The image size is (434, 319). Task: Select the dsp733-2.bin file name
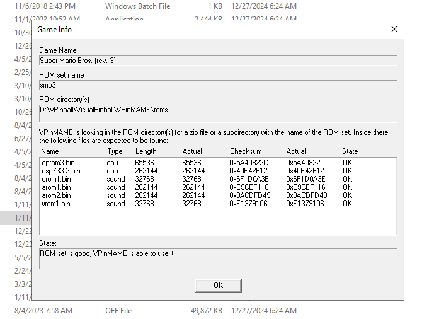point(61,171)
